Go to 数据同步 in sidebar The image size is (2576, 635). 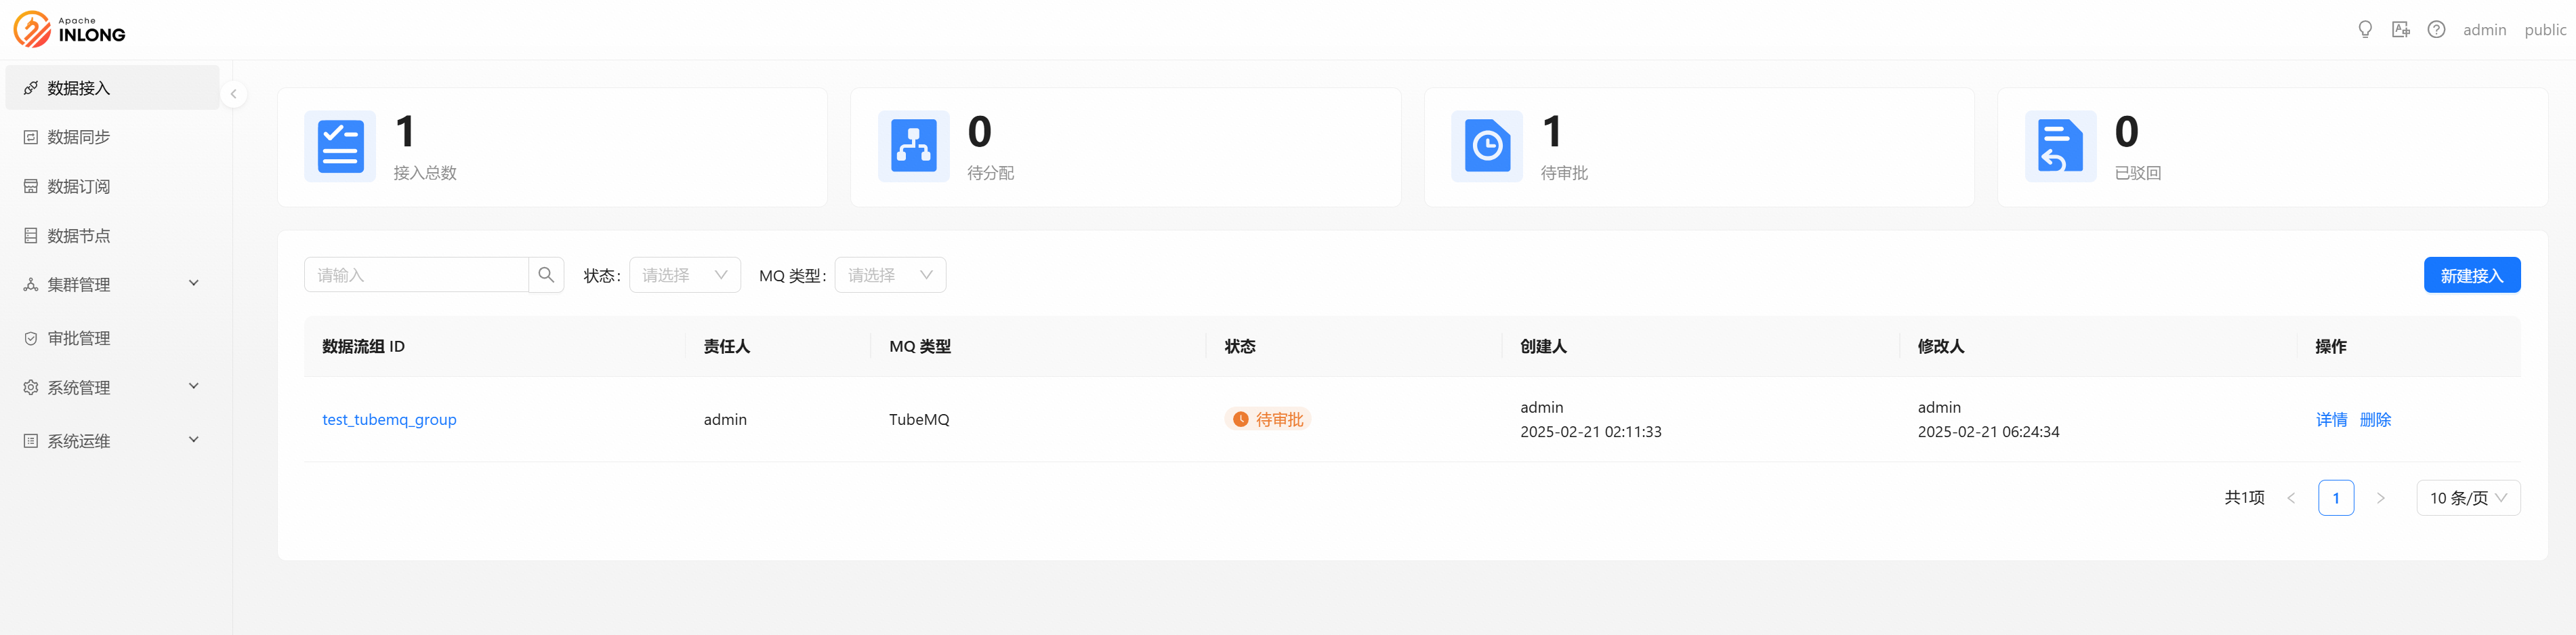coord(79,137)
